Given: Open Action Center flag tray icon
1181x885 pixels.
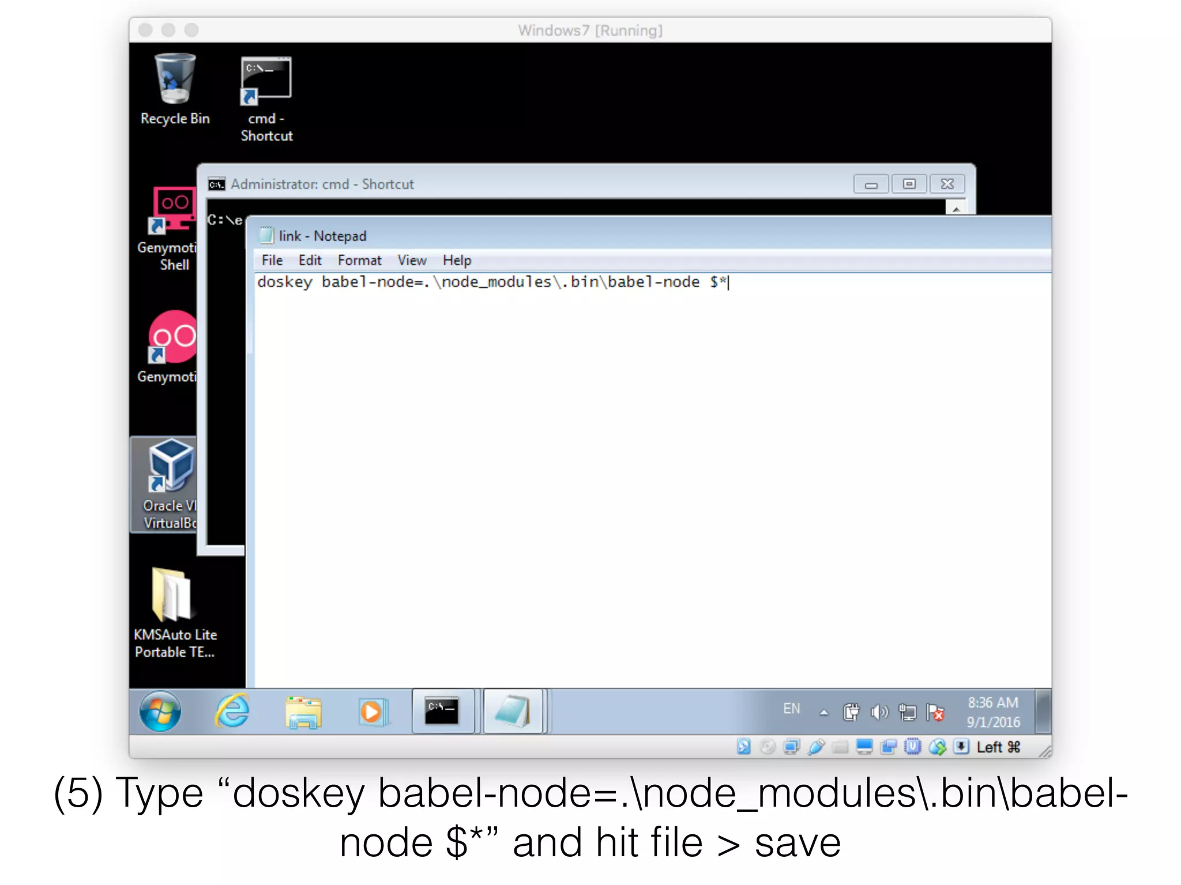Looking at the screenshot, I should point(935,713).
